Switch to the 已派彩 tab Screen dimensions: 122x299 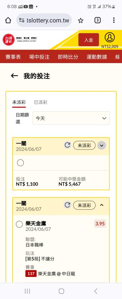click(x=41, y=102)
